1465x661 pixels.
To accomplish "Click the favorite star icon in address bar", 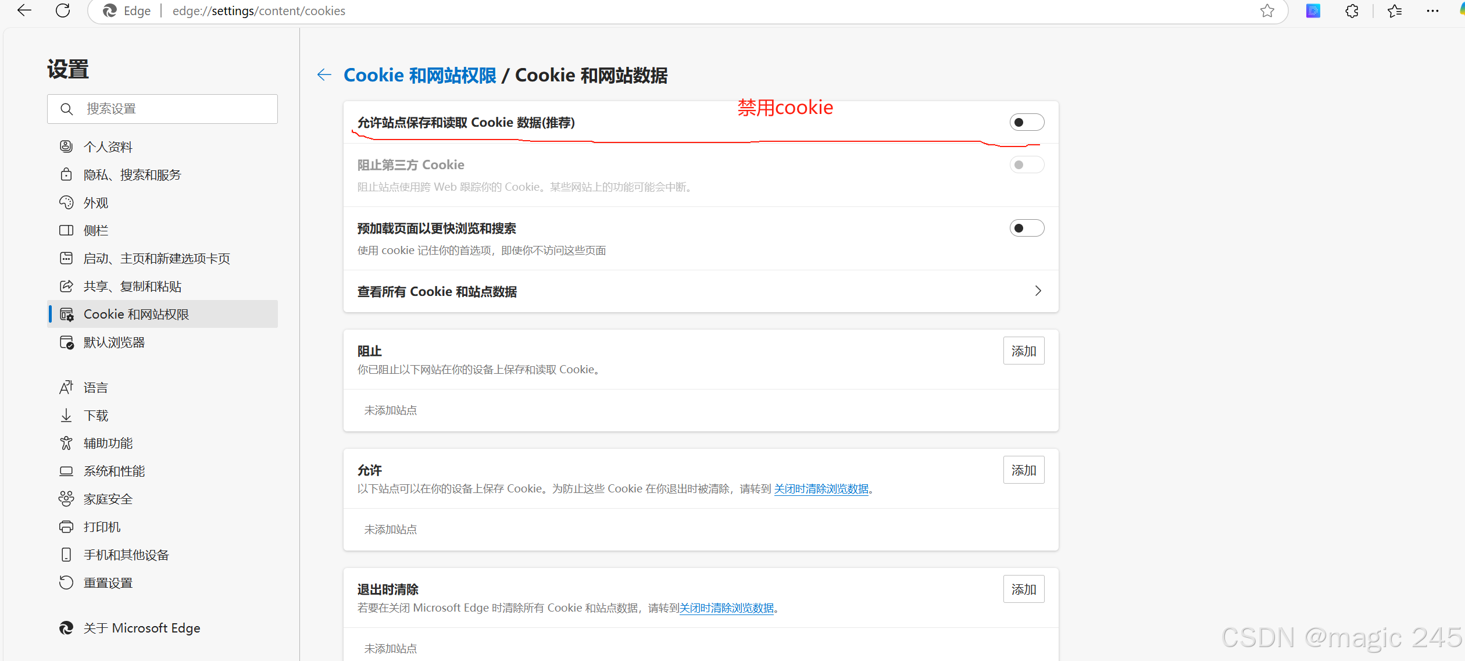I will coord(1267,11).
